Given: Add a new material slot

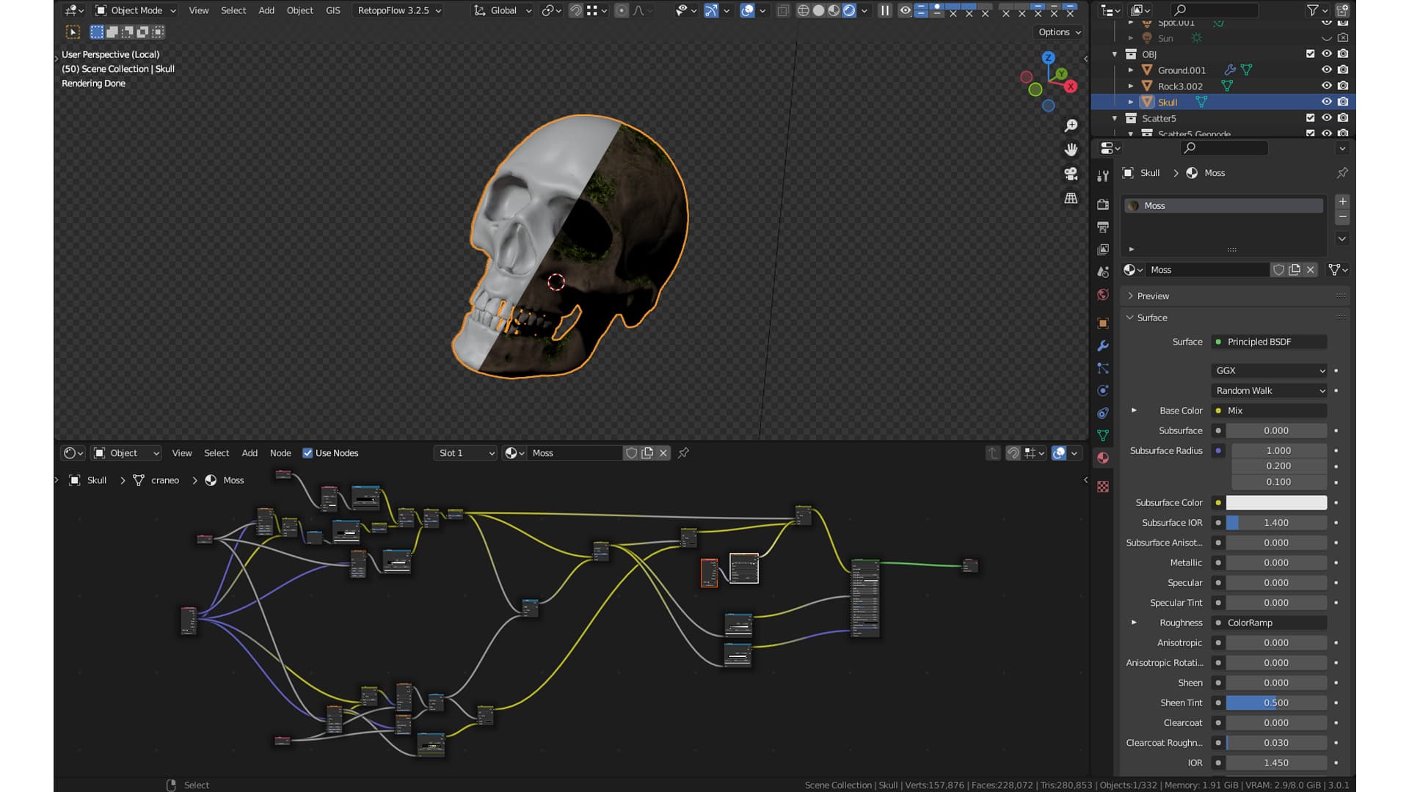Looking at the screenshot, I should 1342,201.
